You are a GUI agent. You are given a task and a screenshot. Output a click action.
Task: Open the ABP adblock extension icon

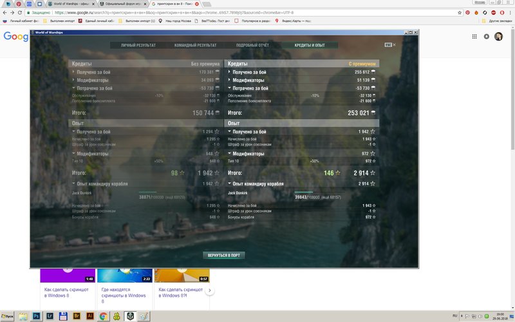pos(493,12)
